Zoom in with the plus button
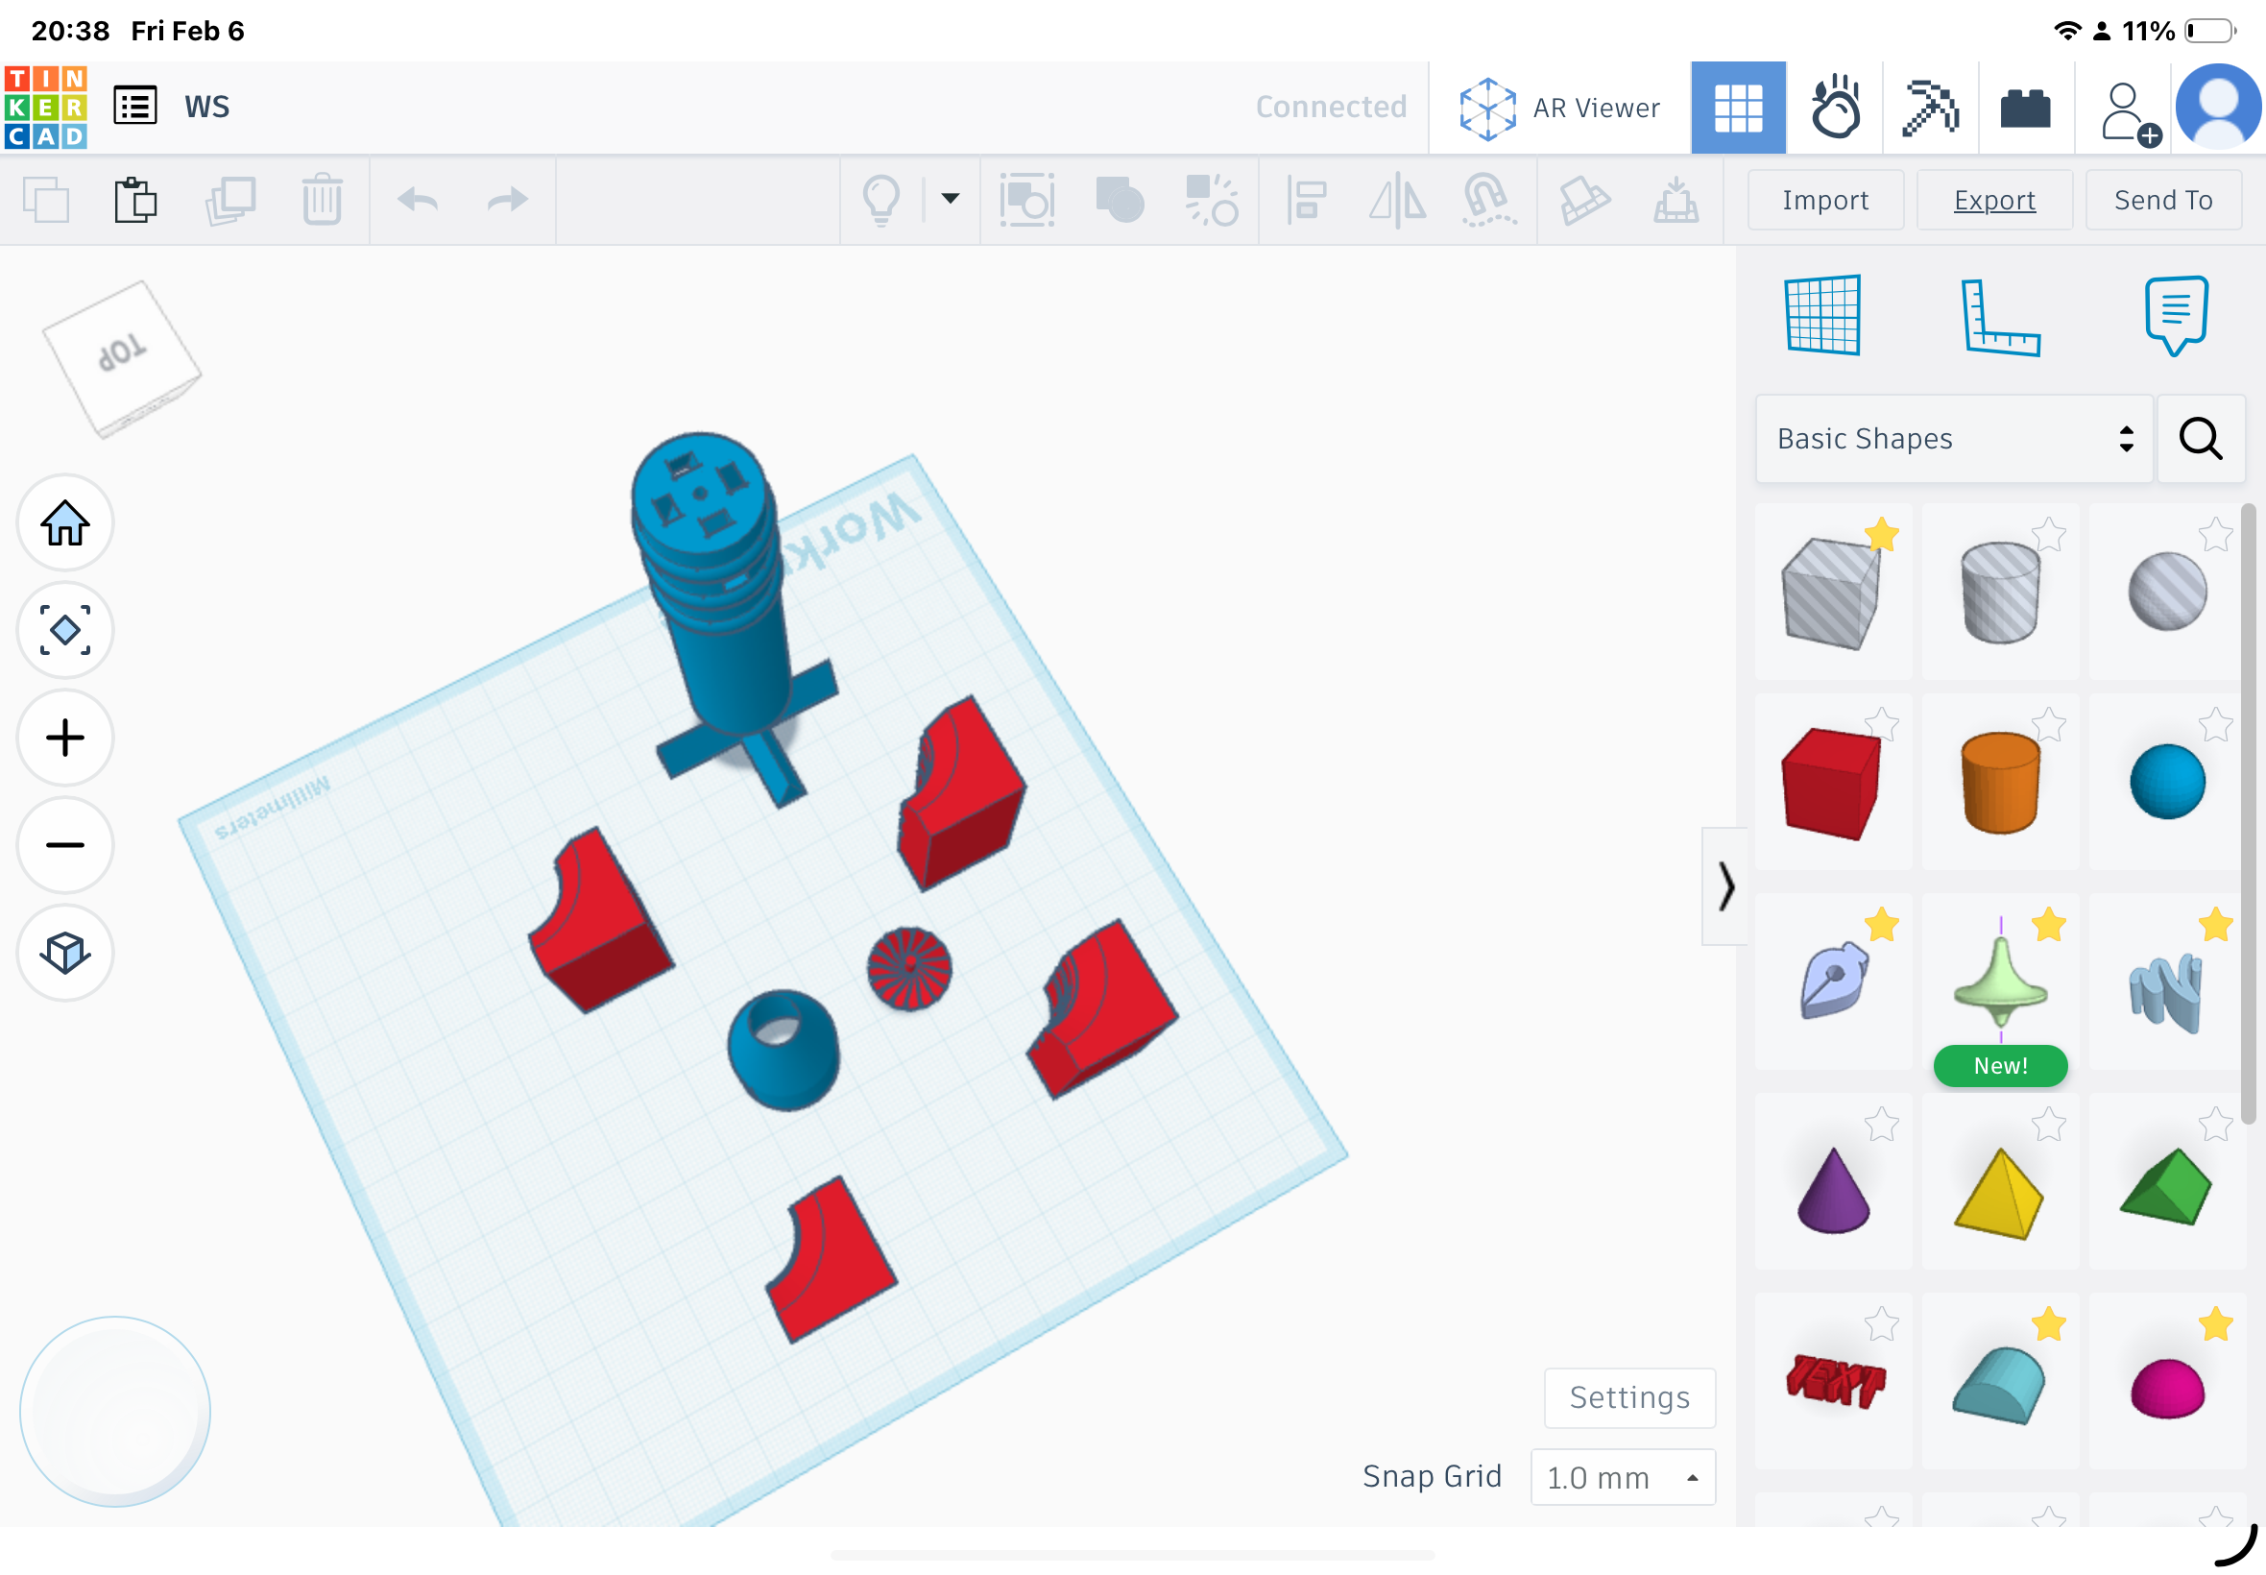Image resolution: width=2266 pixels, height=1575 pixels. tap(65, 739)
